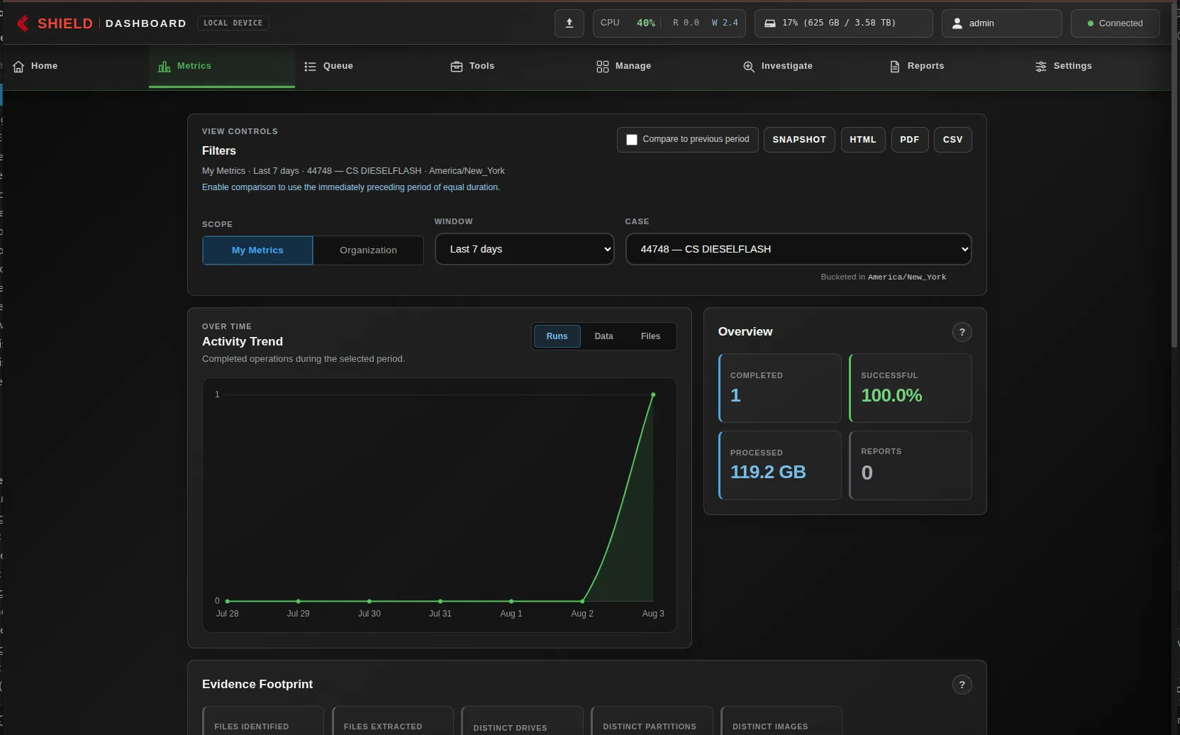Click the DISTINCT DRIVES card
Image resolution: width=1180 pixels, height=735 pixels.
tap(523, 721)
